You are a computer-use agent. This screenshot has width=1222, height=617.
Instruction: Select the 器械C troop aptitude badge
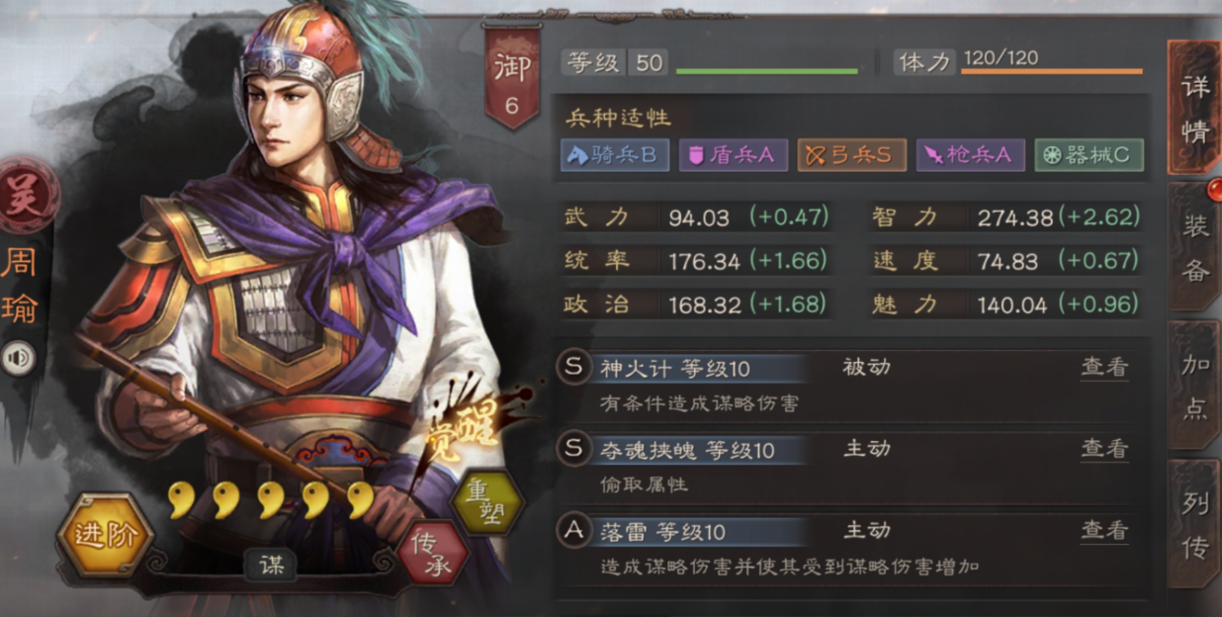click(1089, 155)
